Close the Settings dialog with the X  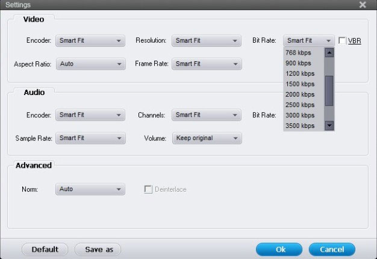click(363, 5)
